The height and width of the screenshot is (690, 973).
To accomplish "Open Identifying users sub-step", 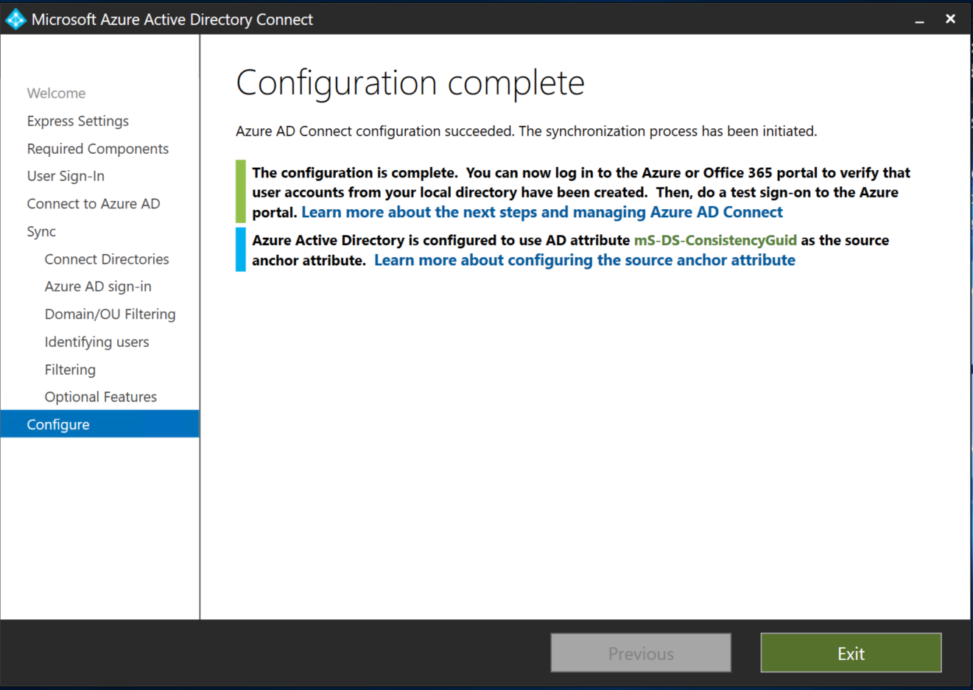I will coord(96,342).
